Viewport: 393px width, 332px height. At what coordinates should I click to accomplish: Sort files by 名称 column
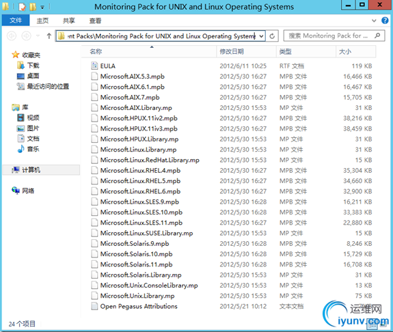click(149, 52)
